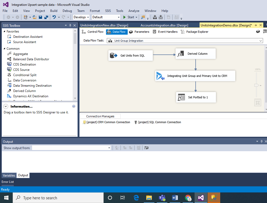Viewport: 267px width, 203px height.
Task: Open the Start button dropdown arrow
Action: pos(136,17)
